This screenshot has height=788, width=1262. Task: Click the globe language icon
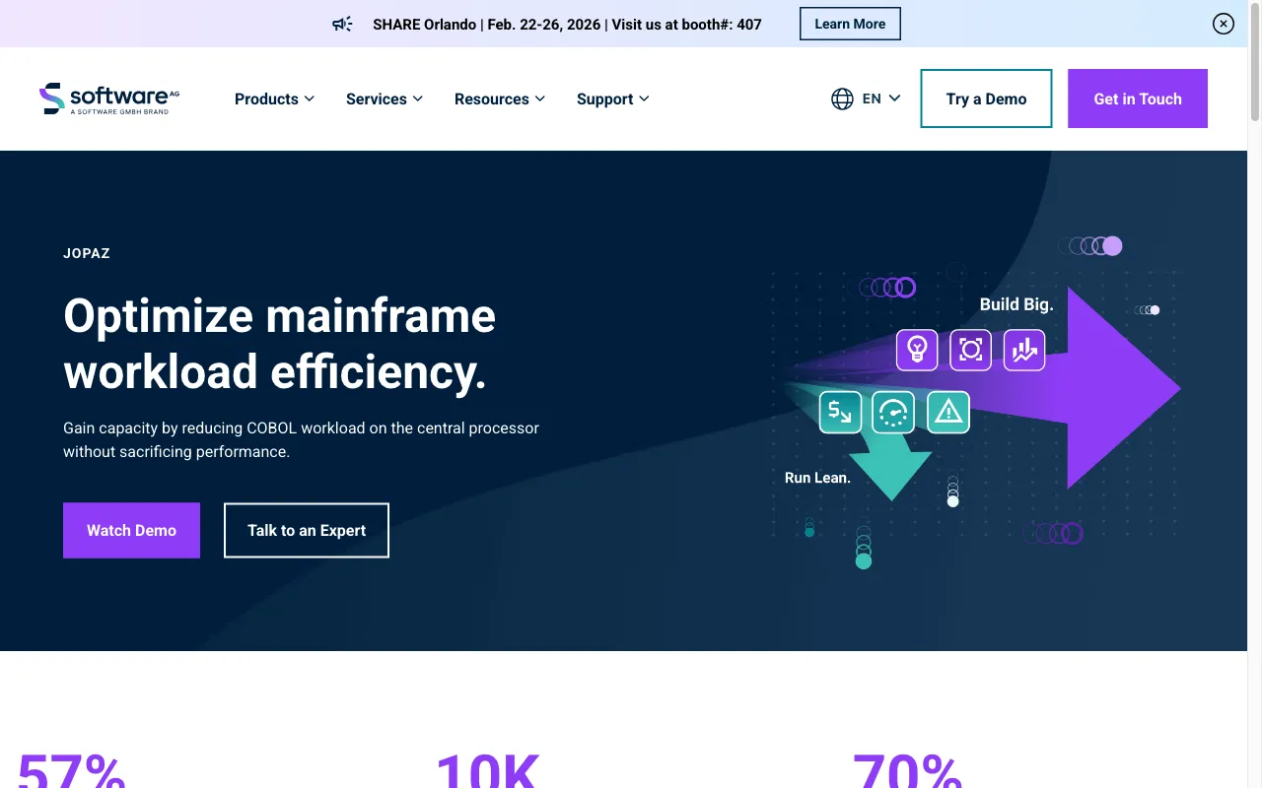tap(842, 98)
